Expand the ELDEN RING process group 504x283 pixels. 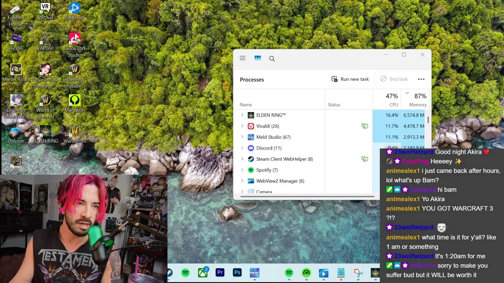(242, 115)
